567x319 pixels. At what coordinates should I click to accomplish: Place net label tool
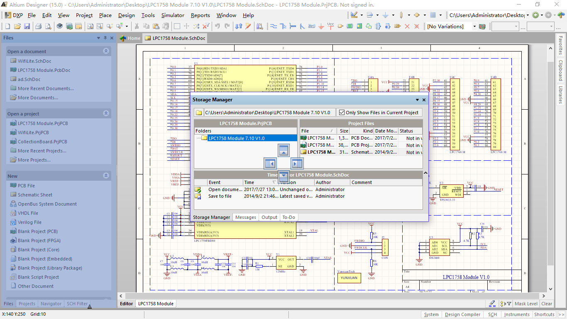pos(312,26)
